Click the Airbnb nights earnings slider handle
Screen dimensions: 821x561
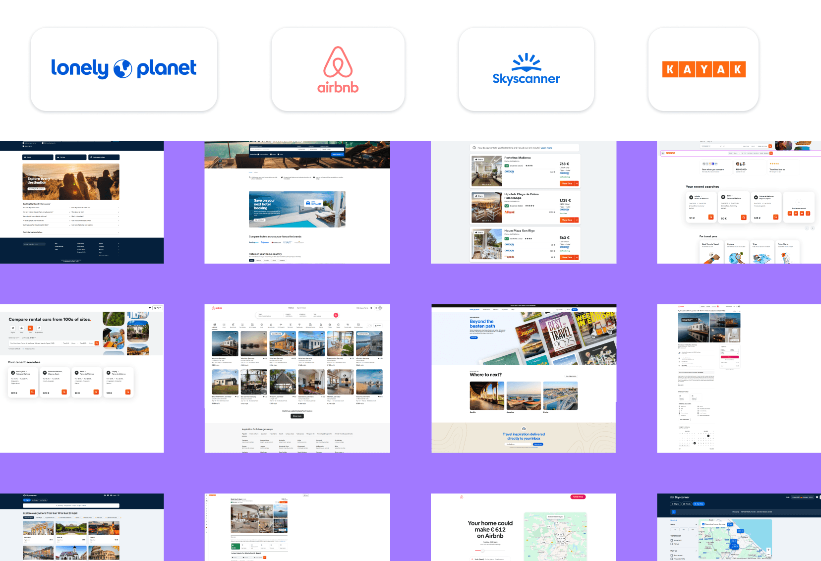482,550
